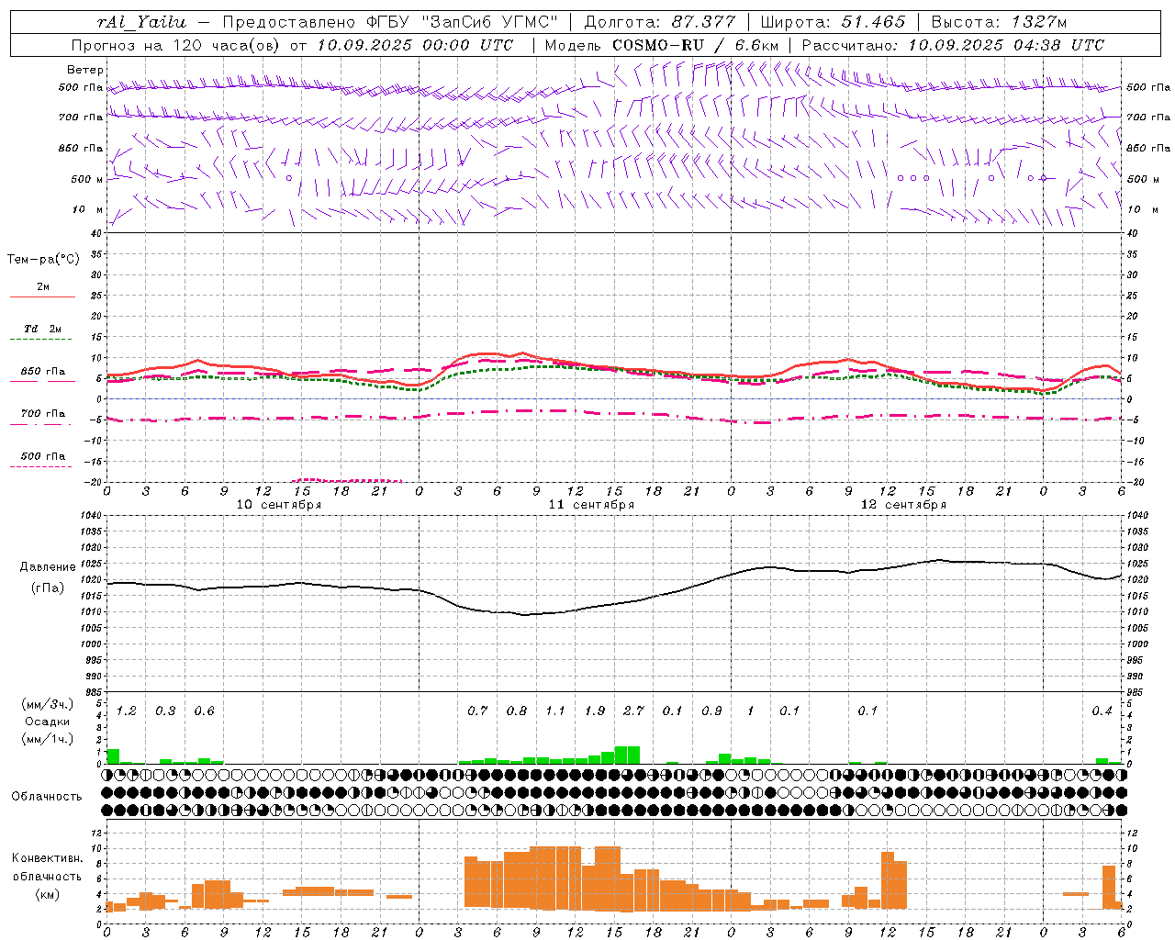This screenshot has width=1175, height=940.
Task: Click the "Модель COSMO-RU / 6.6км" text
Action: pos(662,45)
